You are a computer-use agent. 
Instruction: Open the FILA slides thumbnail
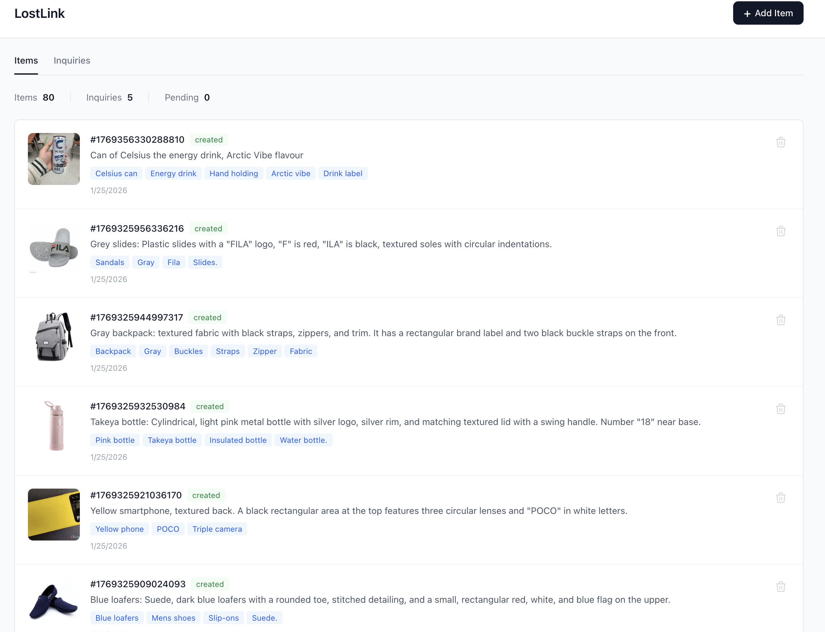click(x=54, y=248)
